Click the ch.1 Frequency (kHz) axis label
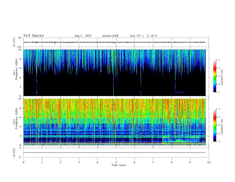 [15, 69]
